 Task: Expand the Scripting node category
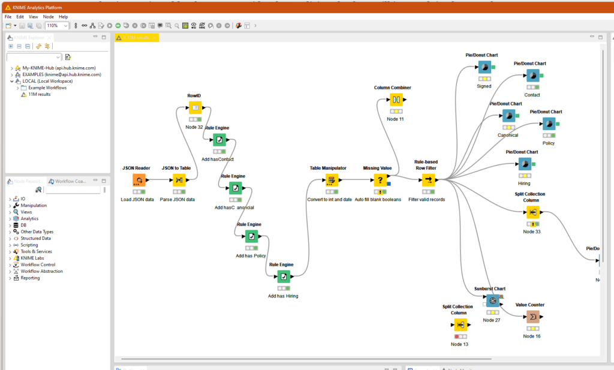coord(10,245)
